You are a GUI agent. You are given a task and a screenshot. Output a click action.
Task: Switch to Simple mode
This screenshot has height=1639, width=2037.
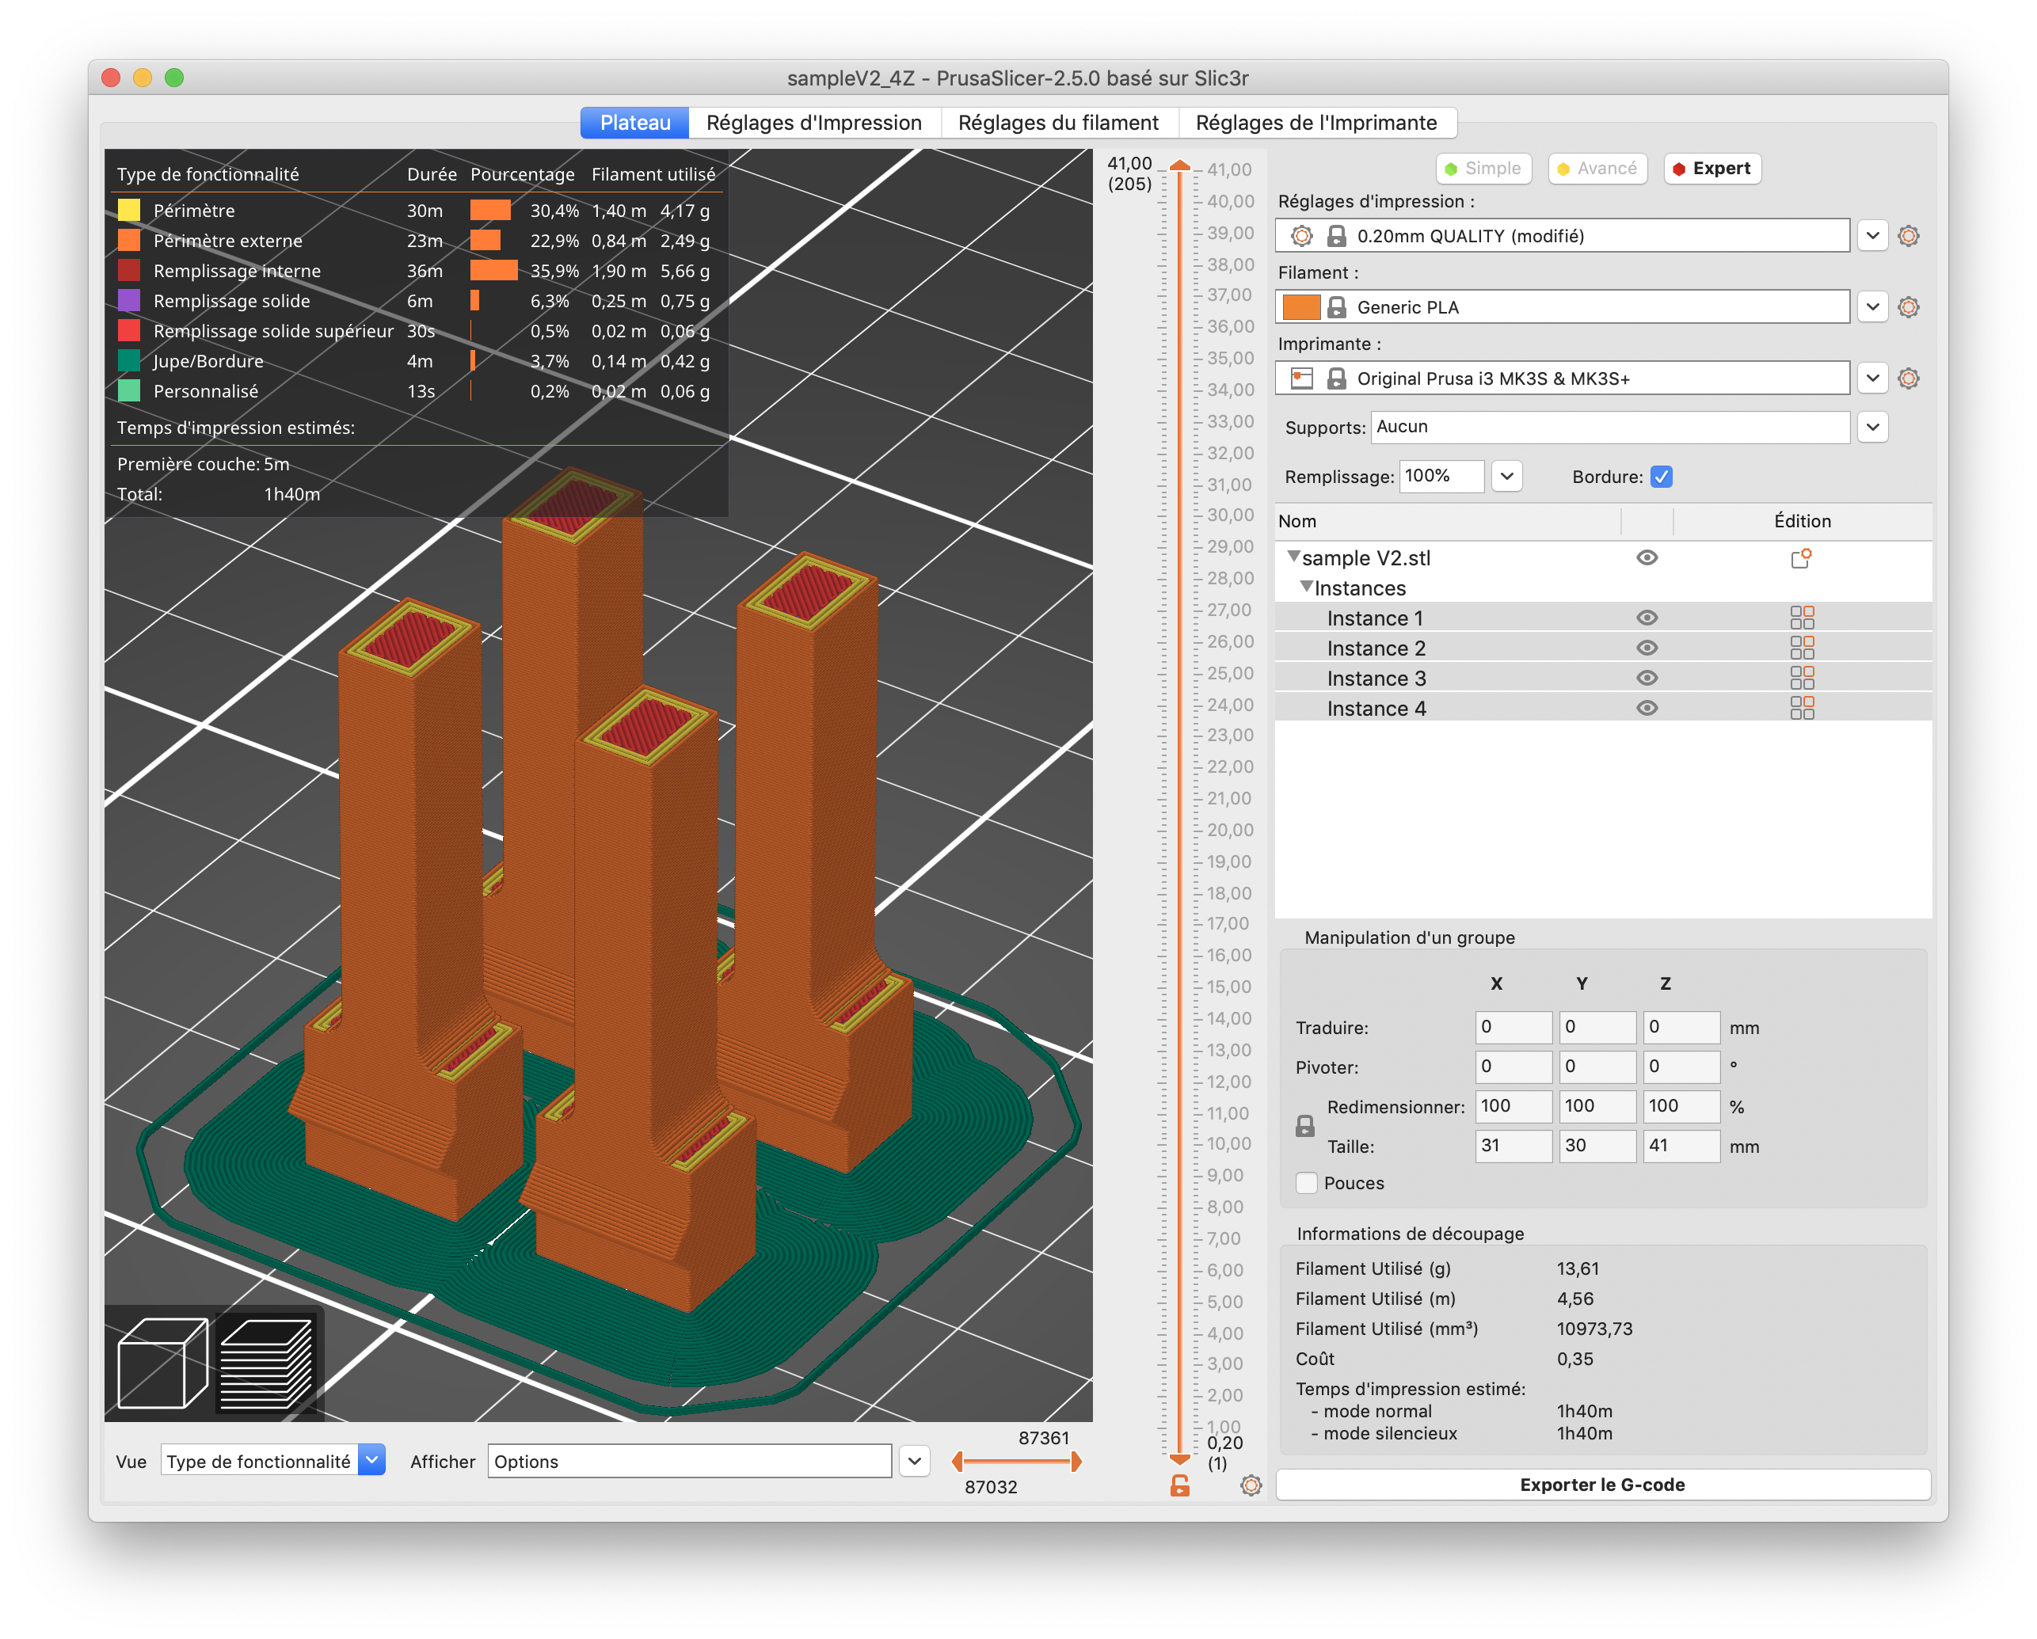pyautogui.click(x=1483, y=168)
